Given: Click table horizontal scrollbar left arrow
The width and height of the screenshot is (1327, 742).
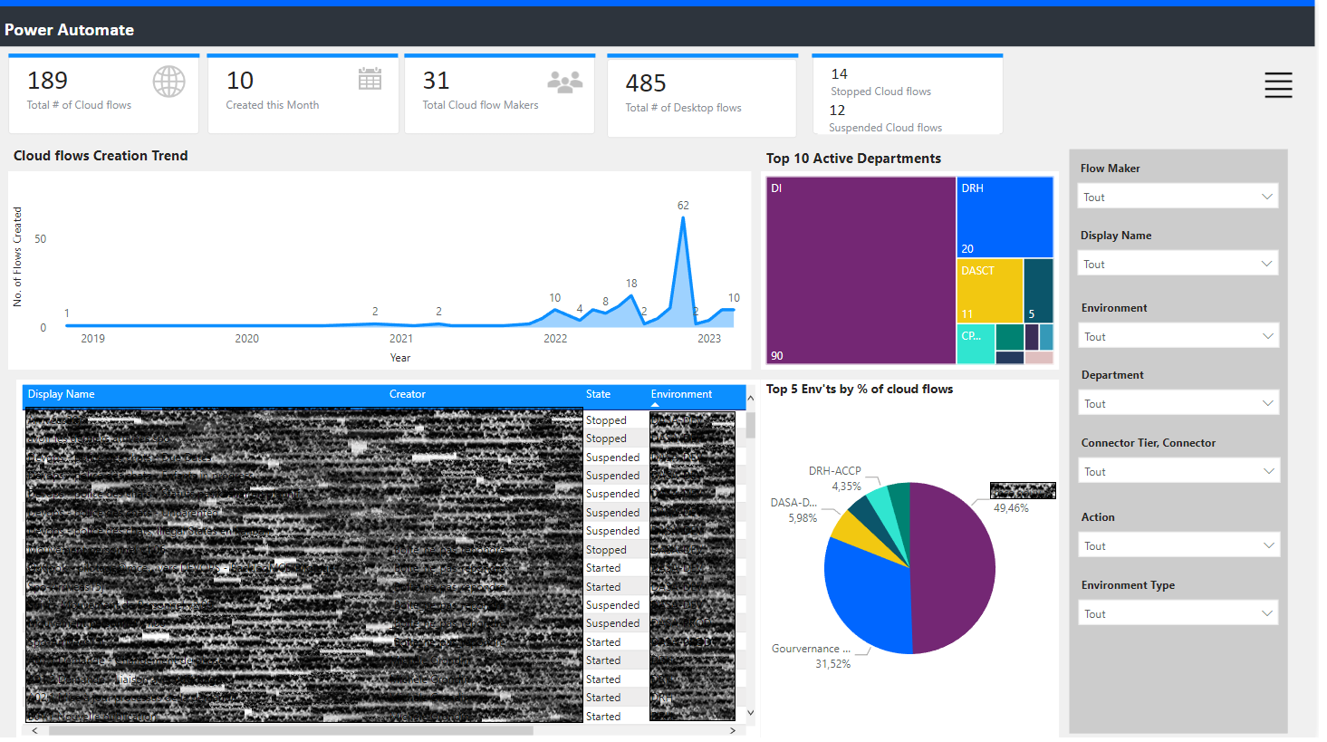Looking at the screenshot, I should [x=35, y=730].
